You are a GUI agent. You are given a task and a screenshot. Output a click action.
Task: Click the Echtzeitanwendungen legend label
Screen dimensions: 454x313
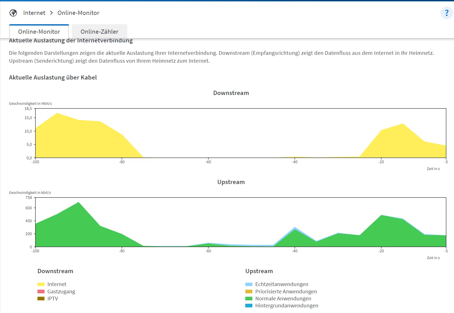282,284
